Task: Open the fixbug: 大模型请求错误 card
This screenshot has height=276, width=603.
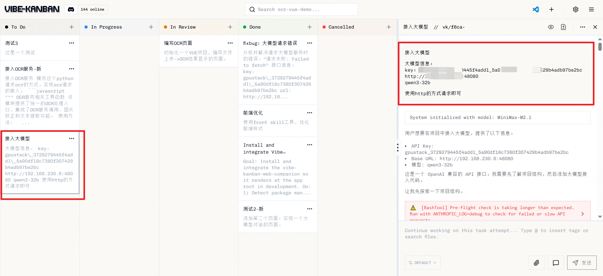Action: coord(278,70)
